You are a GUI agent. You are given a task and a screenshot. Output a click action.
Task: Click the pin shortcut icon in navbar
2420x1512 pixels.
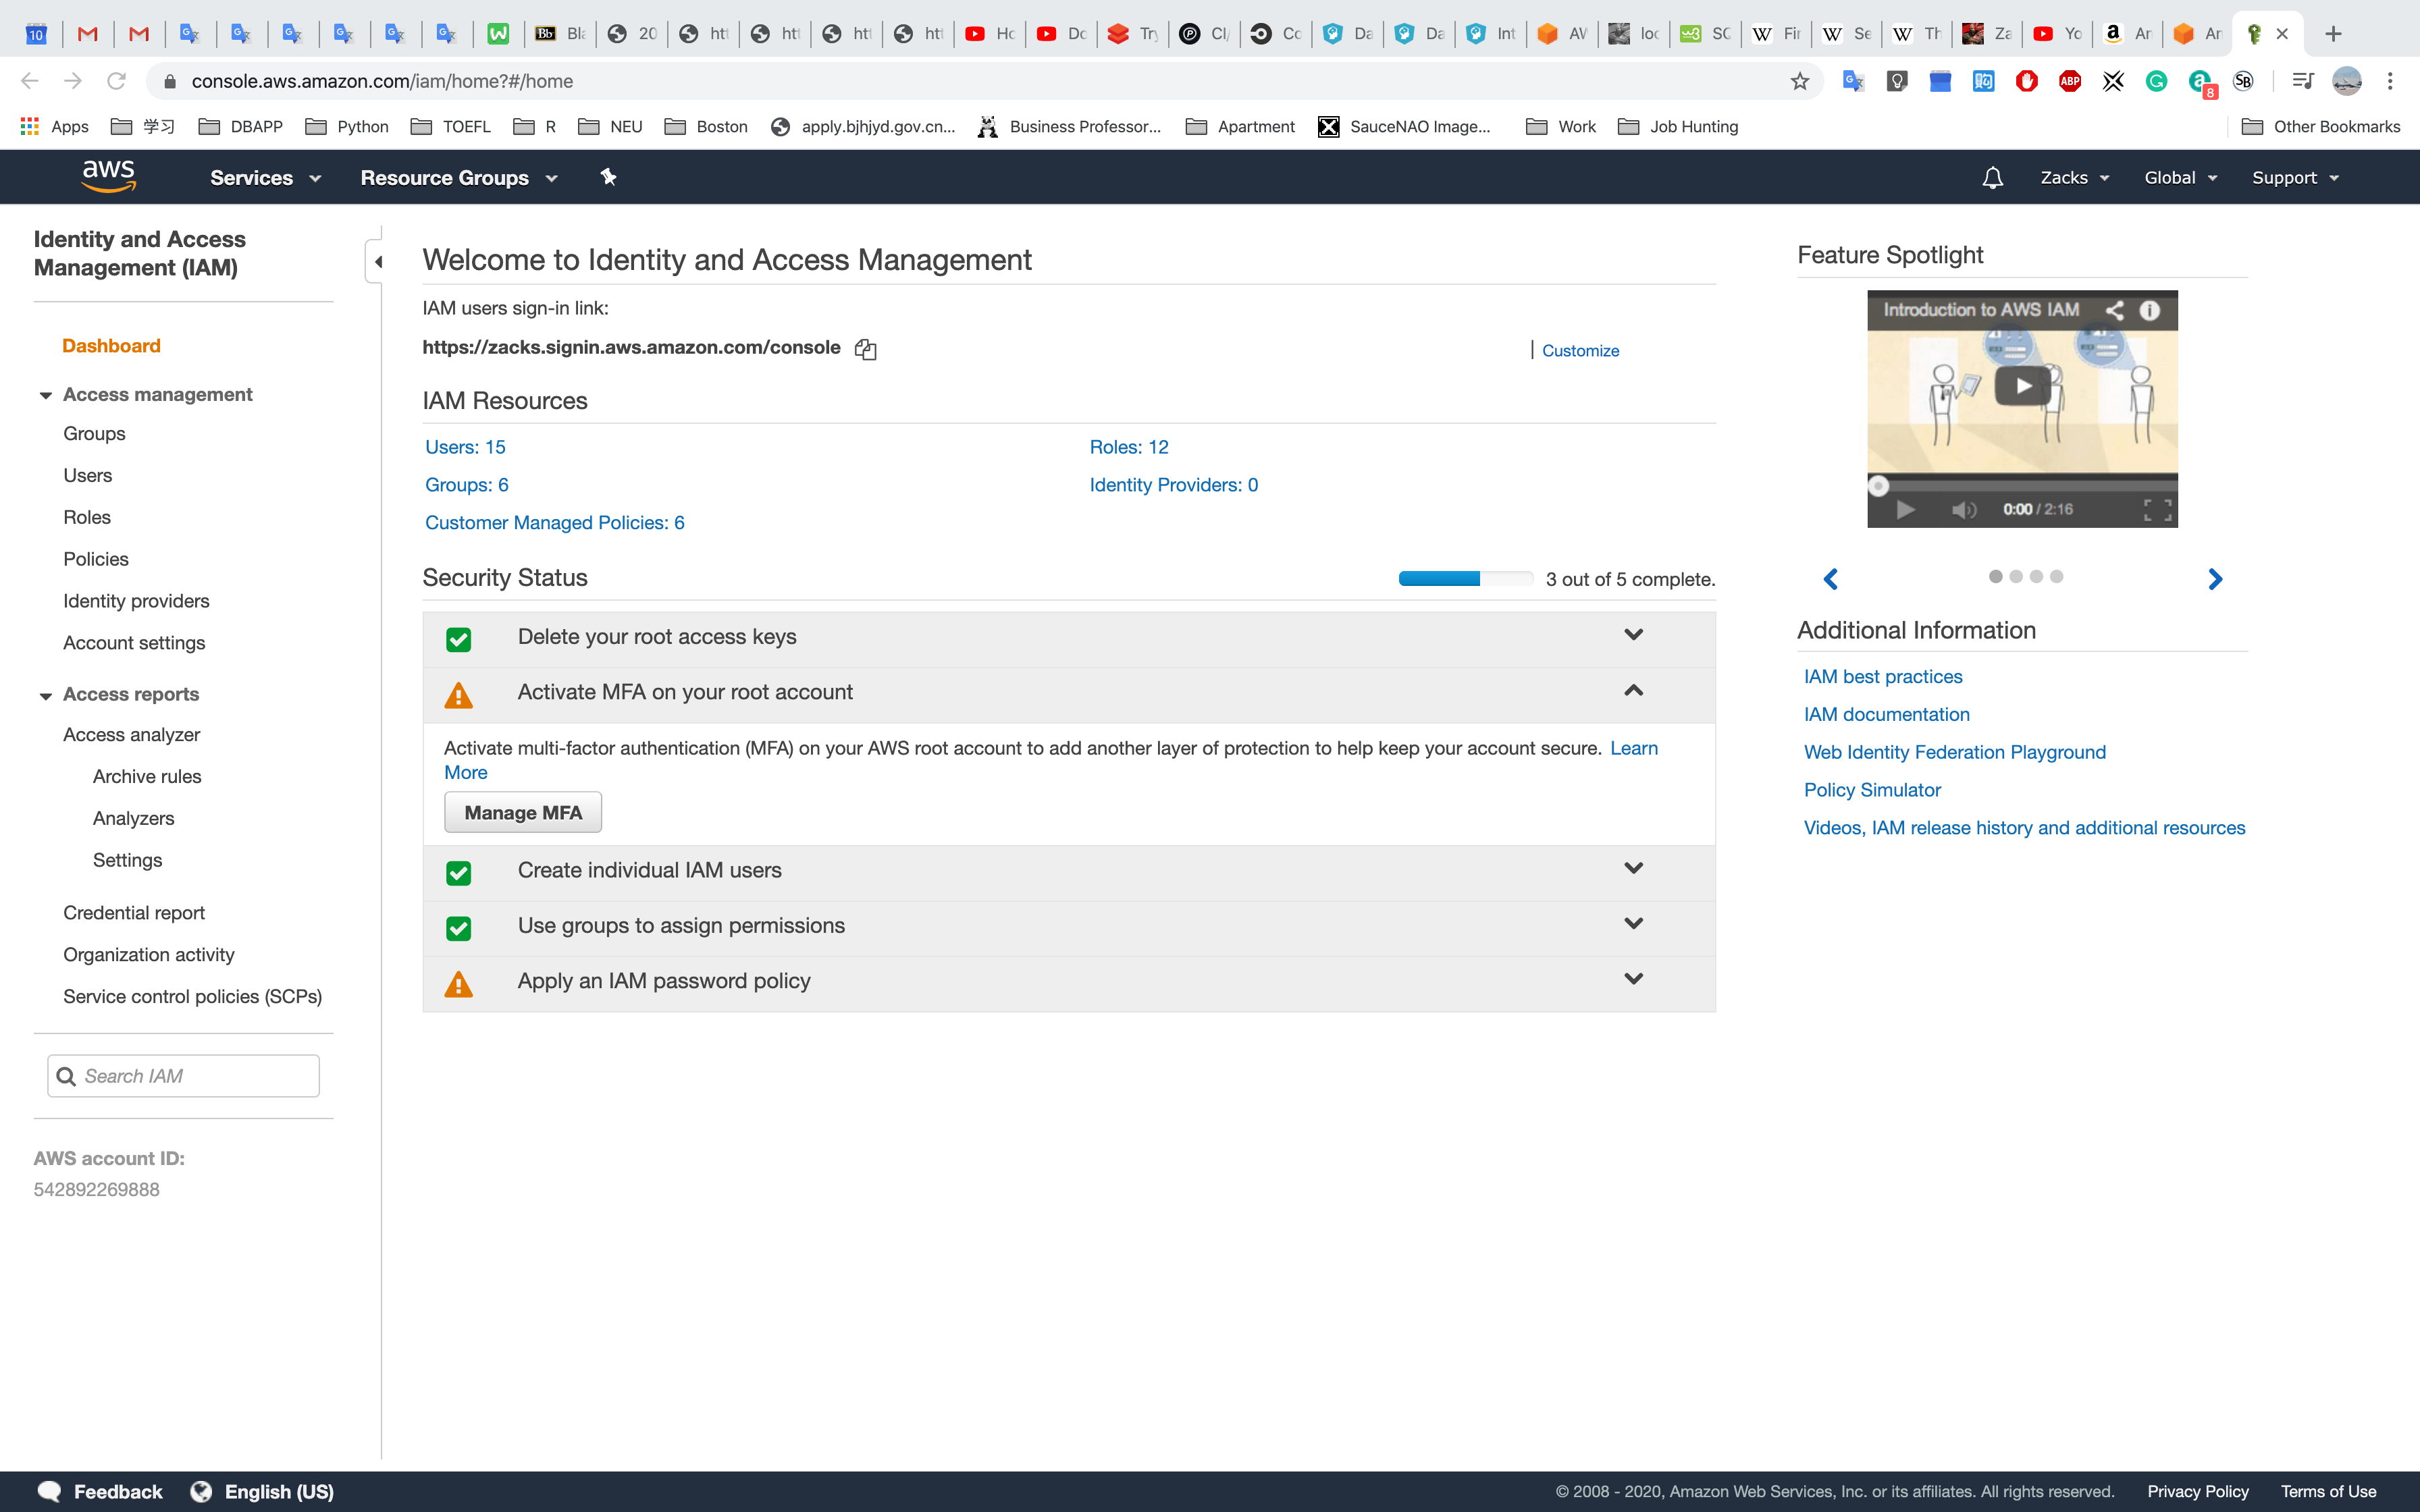(608, 177)
